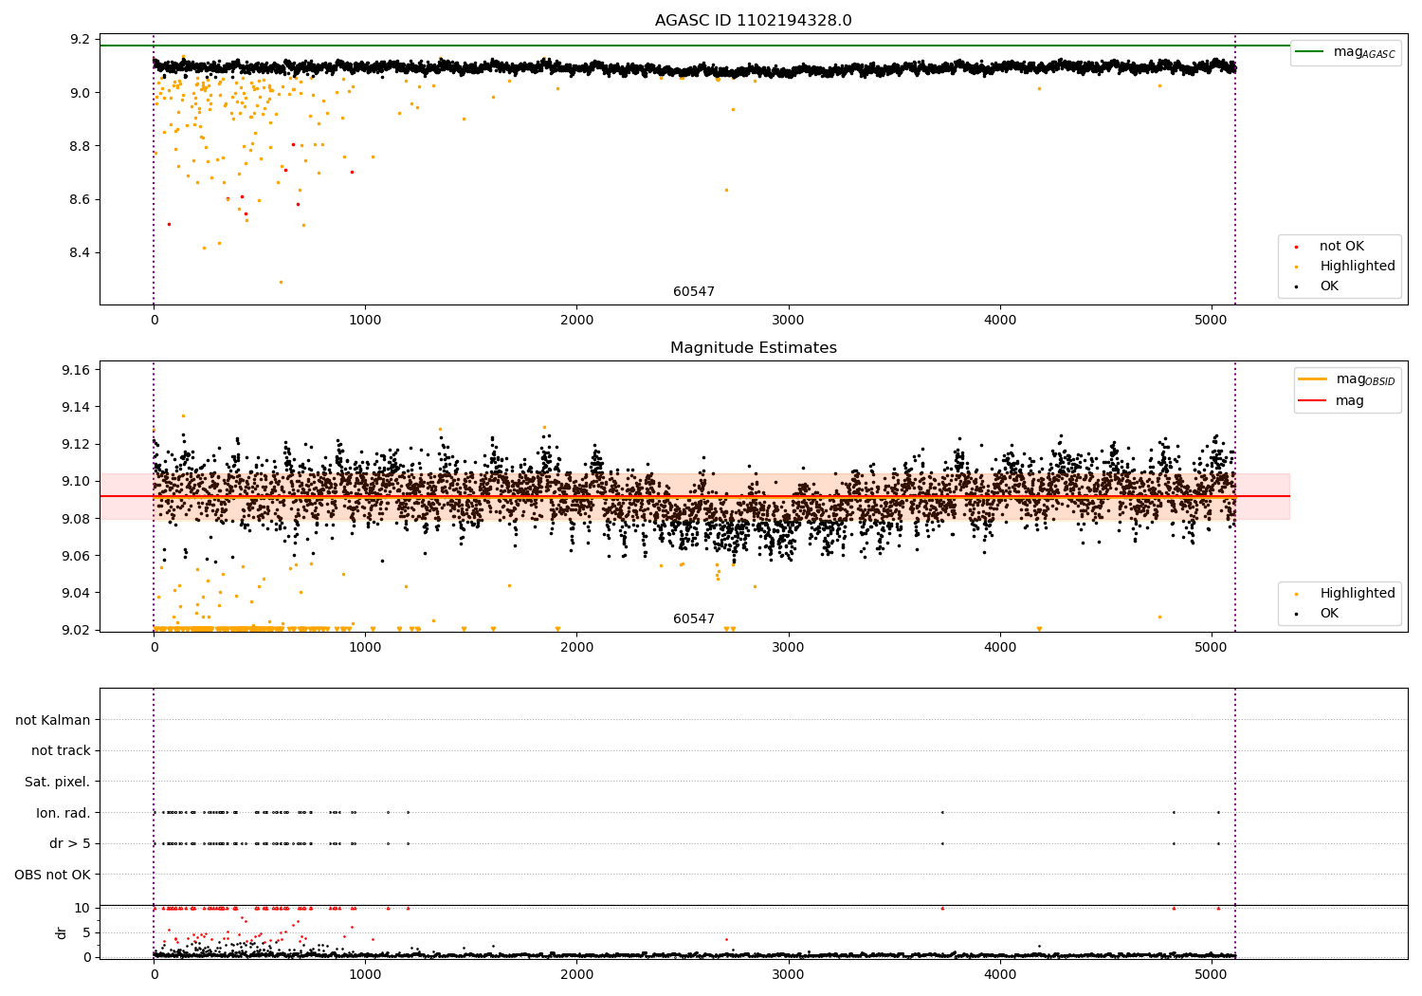The image size is (1422, 996).
Task: Click the '60547' label in Magnitude Estimates plot
Action: pyautogui.click(x=694, y=619)
